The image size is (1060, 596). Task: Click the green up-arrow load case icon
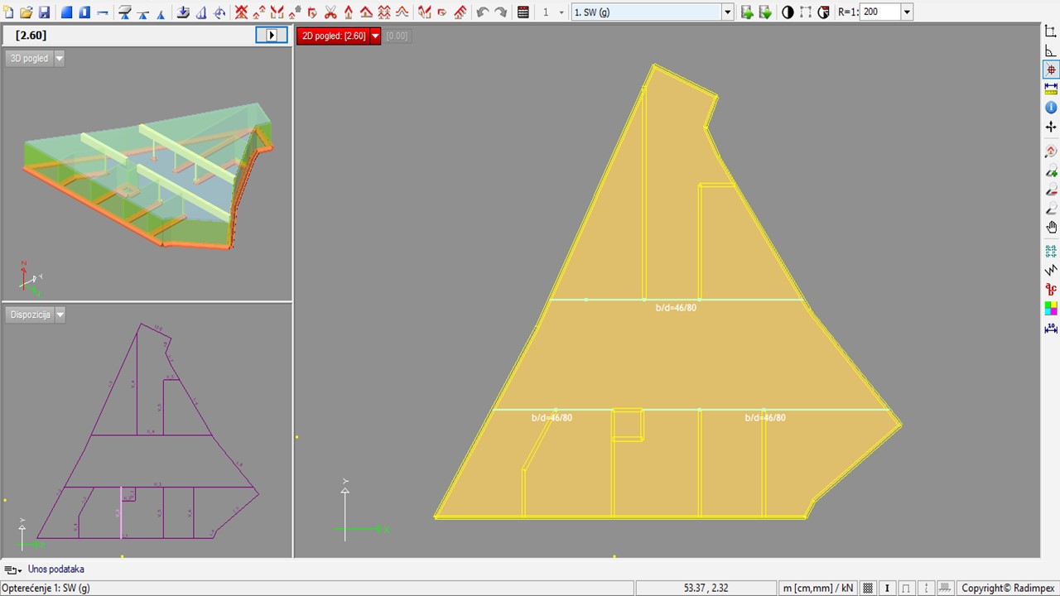(x=747, y=12)
